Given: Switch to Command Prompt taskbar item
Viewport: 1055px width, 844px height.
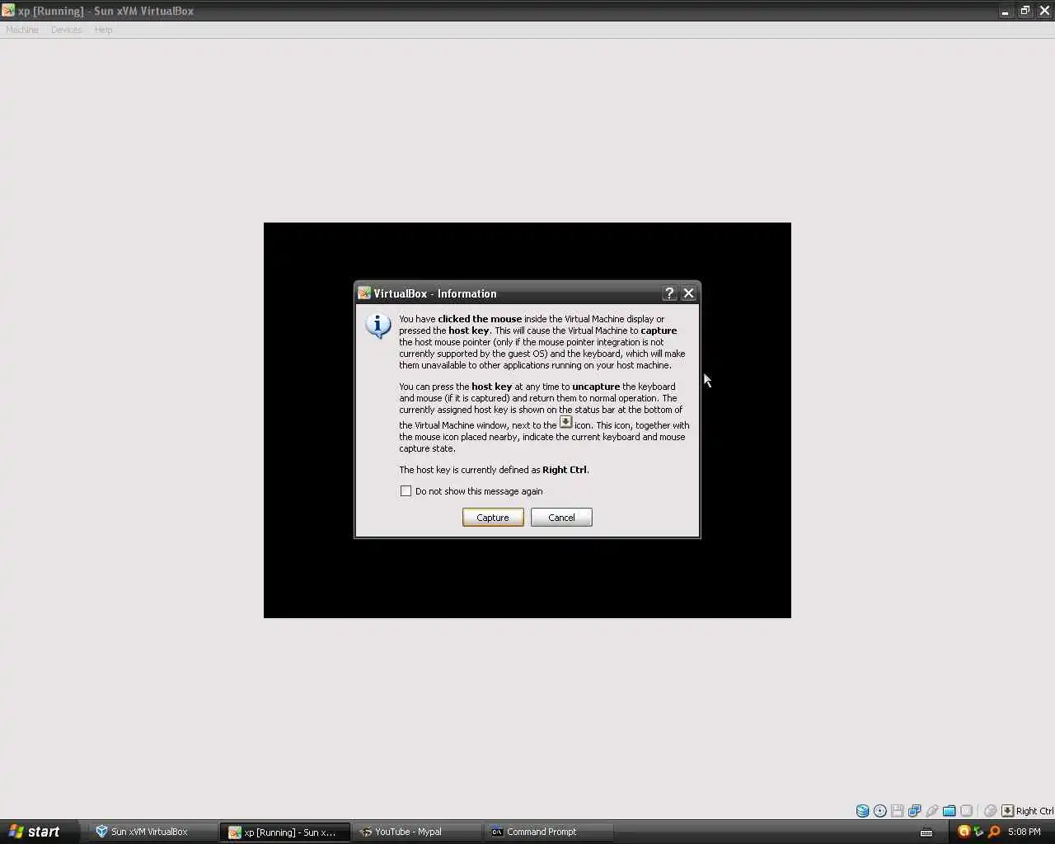Looking at the screenshot, I should coord(549,832).
